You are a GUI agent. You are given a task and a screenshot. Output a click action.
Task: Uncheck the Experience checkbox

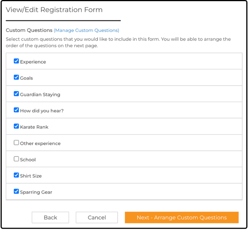[x=16, y=61]
